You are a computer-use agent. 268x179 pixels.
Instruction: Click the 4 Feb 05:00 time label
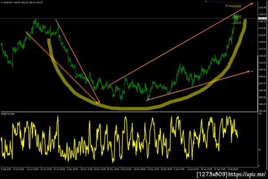[233, 169]
